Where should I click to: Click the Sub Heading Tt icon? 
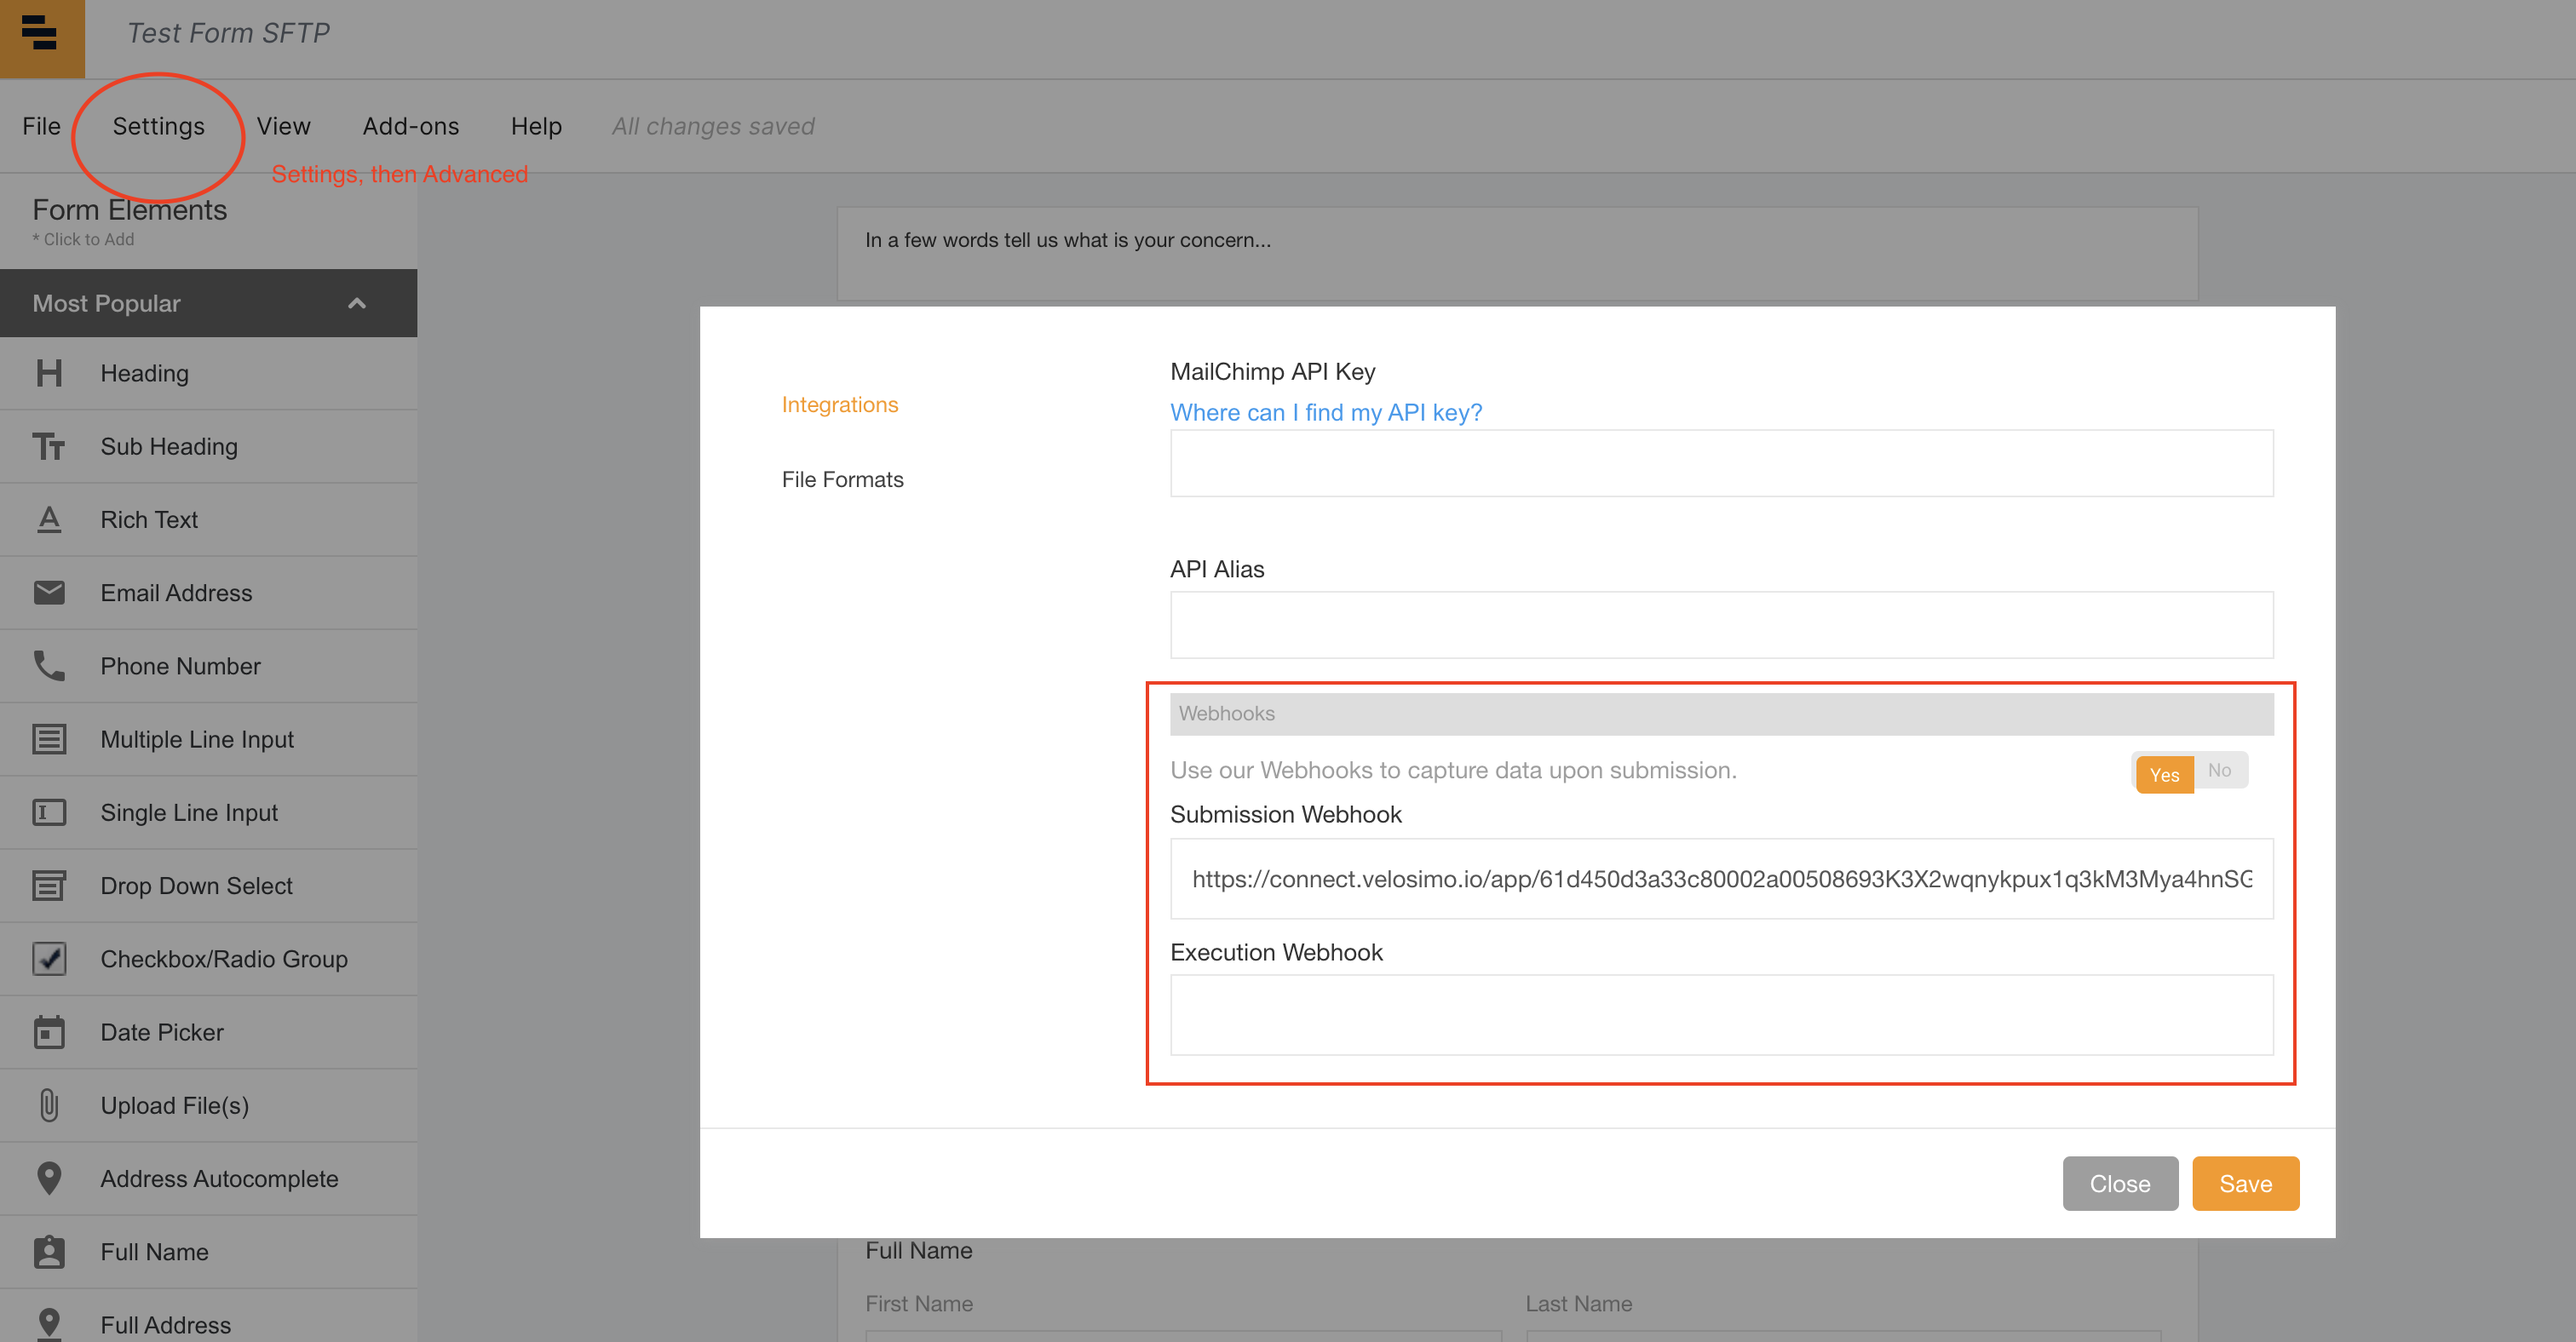(x=49, y=447)
